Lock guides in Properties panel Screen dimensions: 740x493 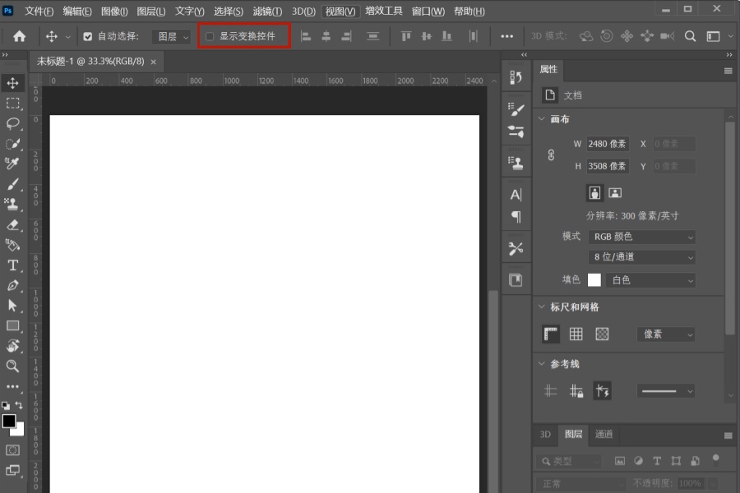click(x=576, y=391)
